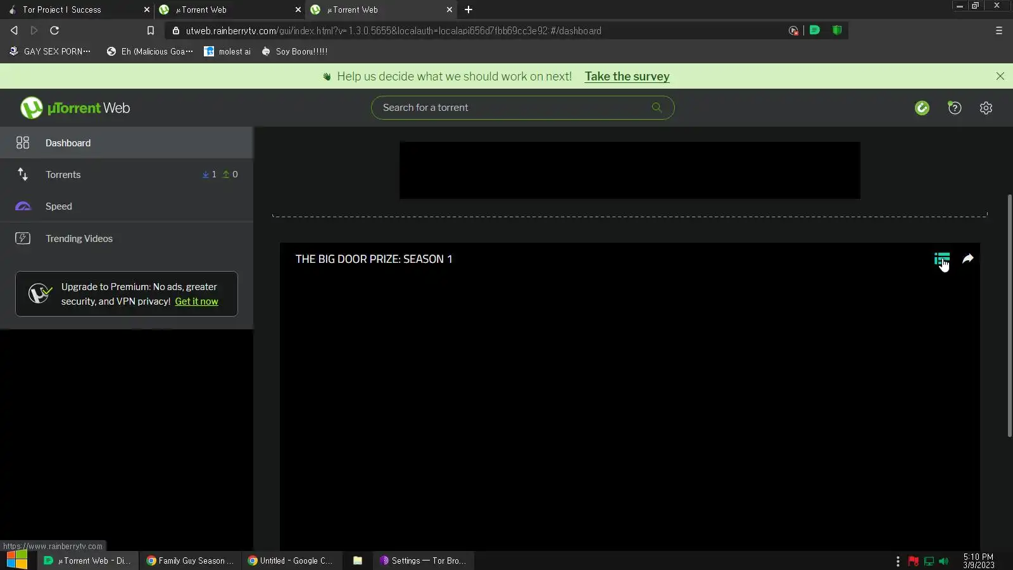1013x570 pixels.
Task: Open the browser hamburger menu
Action: (x=999, y=30)
